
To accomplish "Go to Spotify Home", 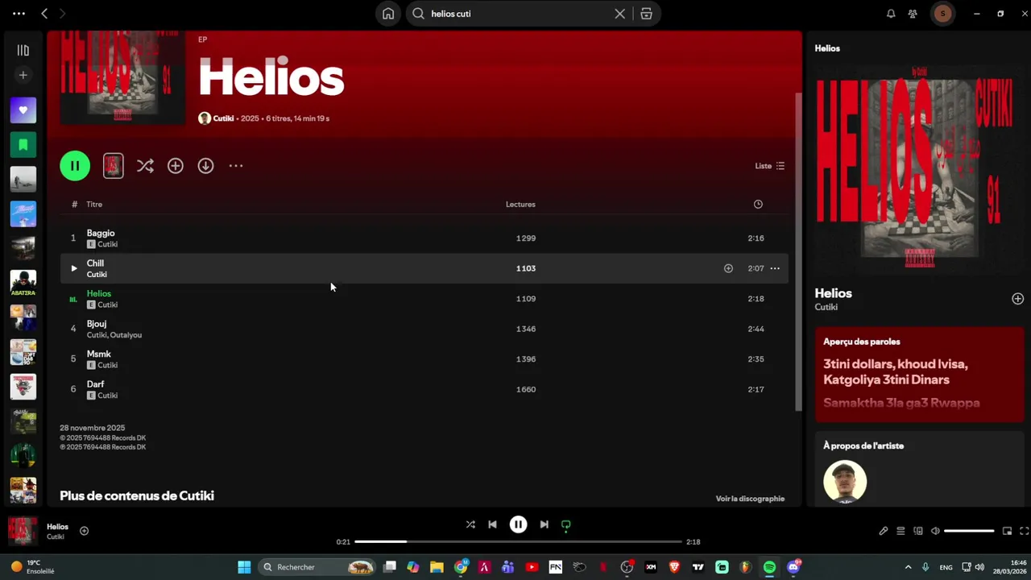I will pos(388,14).
